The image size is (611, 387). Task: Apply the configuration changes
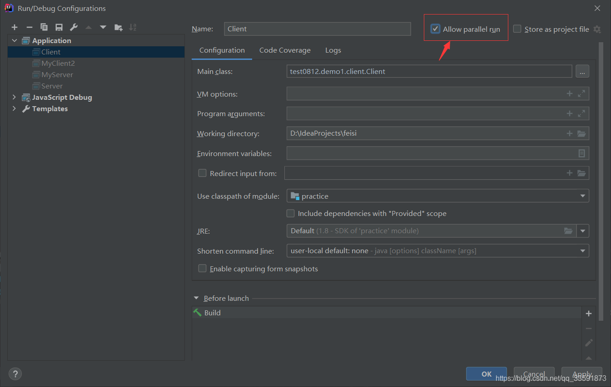582,374
